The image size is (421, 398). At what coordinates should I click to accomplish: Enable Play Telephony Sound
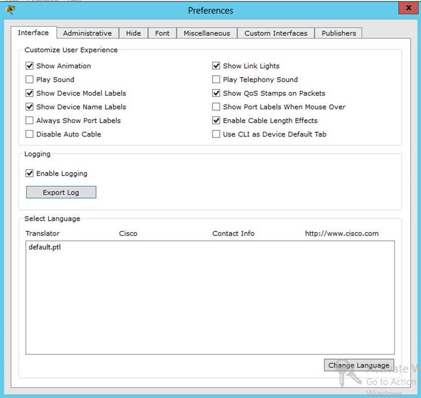(x=216, y=80)
